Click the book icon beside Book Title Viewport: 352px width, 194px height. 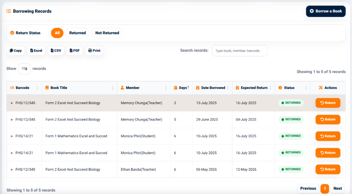click(47, 88)
